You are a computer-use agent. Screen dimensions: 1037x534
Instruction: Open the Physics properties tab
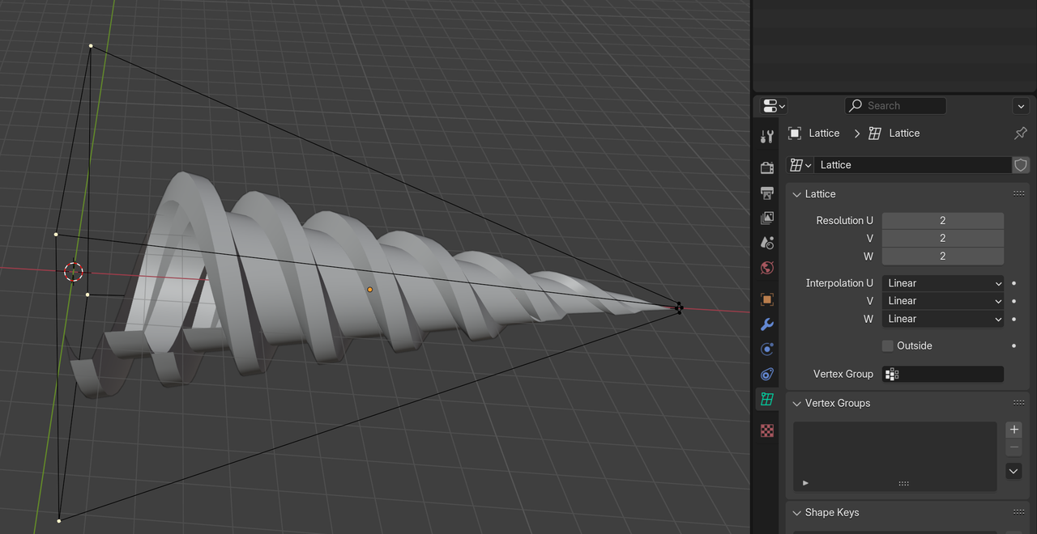coord(767,350)
